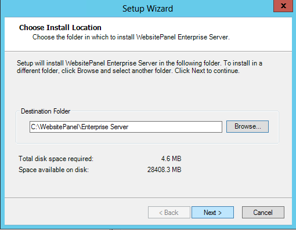This screenshot has width=296, height=230.
Task: Click the '4.6 MB' required space value
Action: pos(171,159)
